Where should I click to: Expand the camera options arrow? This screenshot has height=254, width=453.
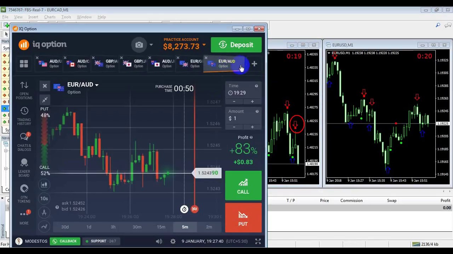[151, 45]
